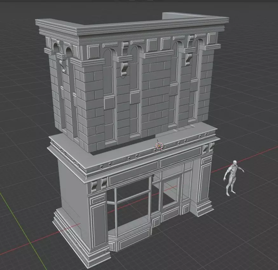
Task: Click the 3D cursor crosshair on the ledge
Action: (x=159, y=146)
